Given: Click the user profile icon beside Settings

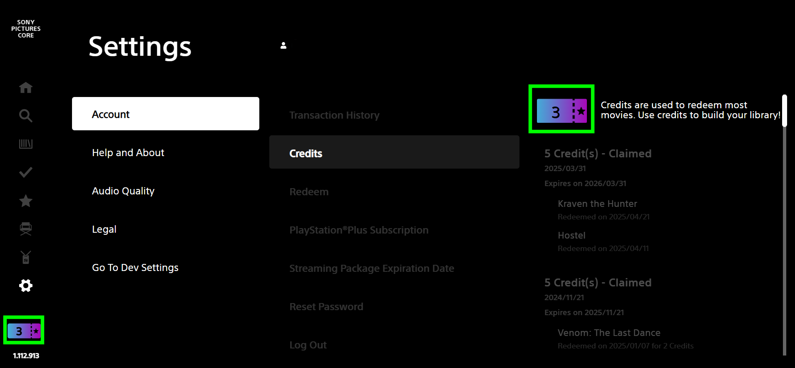Looking at the screenshot, I should click(x=283, y=45).
